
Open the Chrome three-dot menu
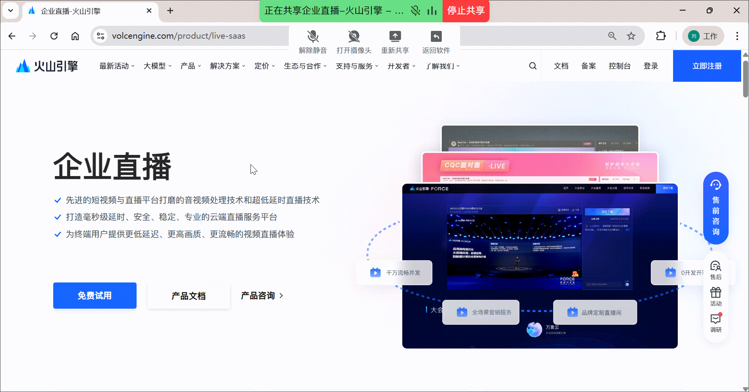[737, 36]
